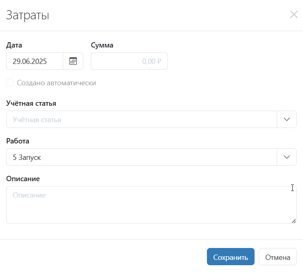Viewport: 303px width, 273px height.
Task: Click the Дата field label
Action: coord(14,45)
